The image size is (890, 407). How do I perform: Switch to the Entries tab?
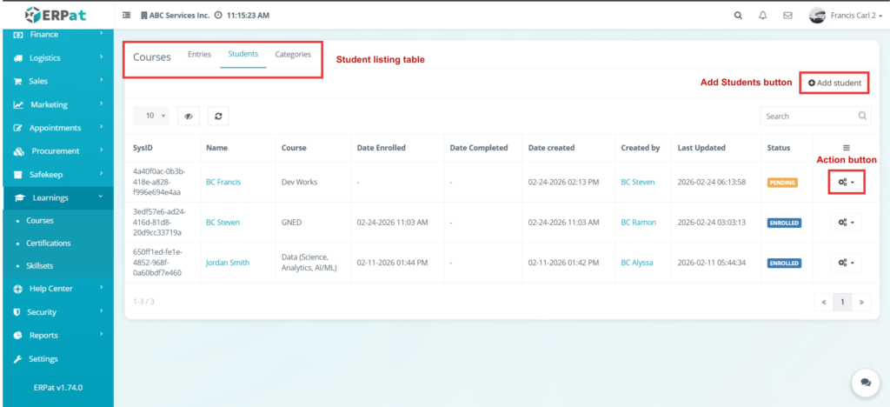[x=199, y=55]
